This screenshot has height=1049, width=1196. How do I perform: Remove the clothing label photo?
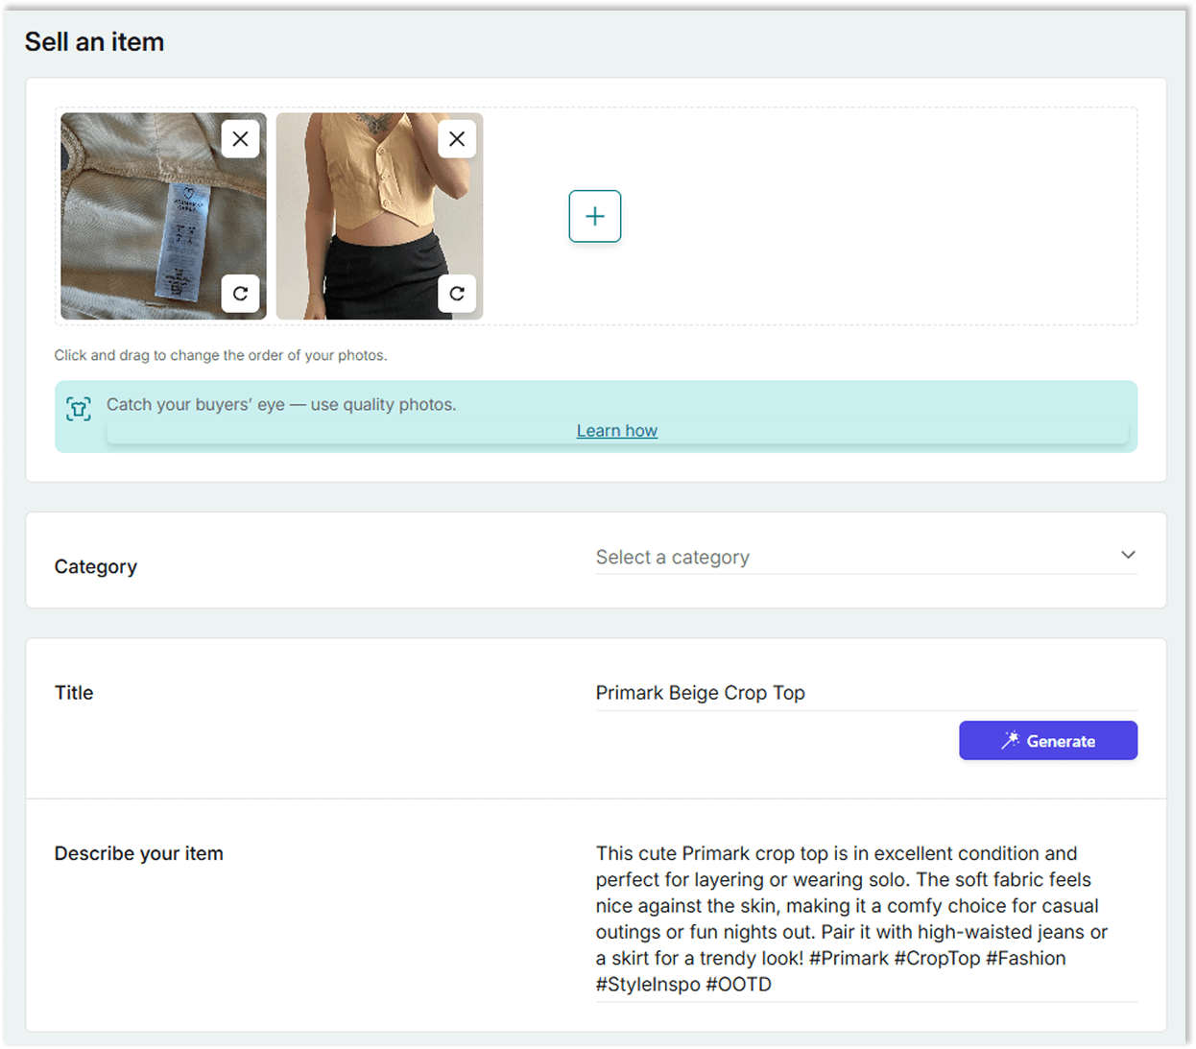[x=240, y=139]
